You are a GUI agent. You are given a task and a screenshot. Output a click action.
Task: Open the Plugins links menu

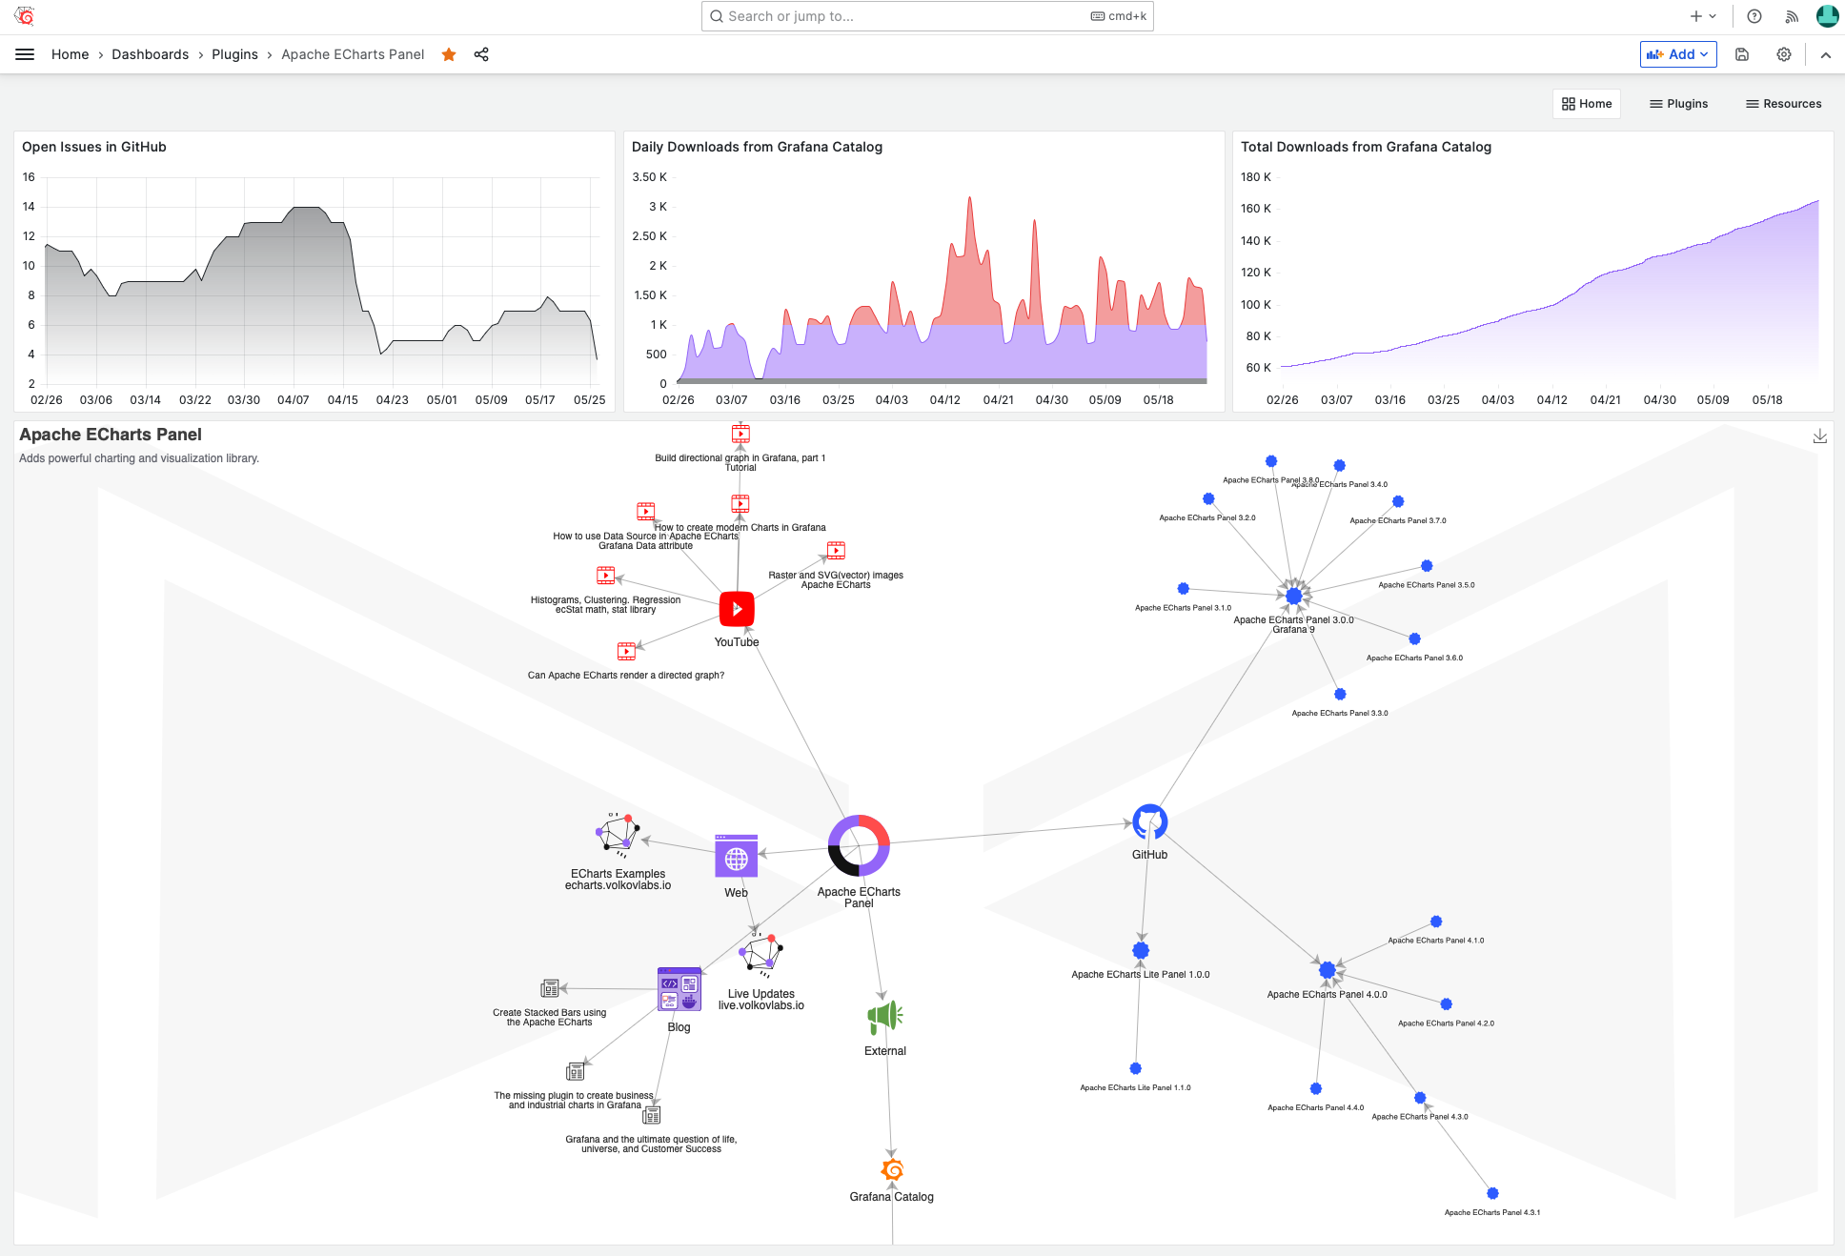(x=1679, y=104)
